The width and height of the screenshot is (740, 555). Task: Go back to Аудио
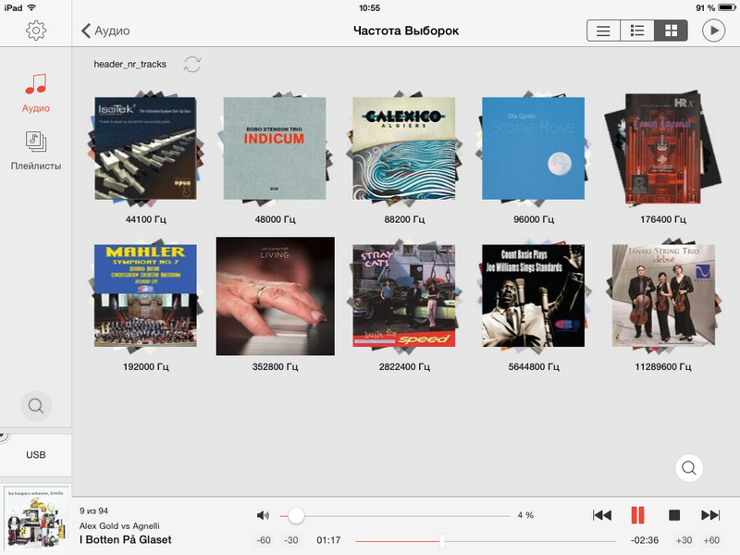point(105,31)
